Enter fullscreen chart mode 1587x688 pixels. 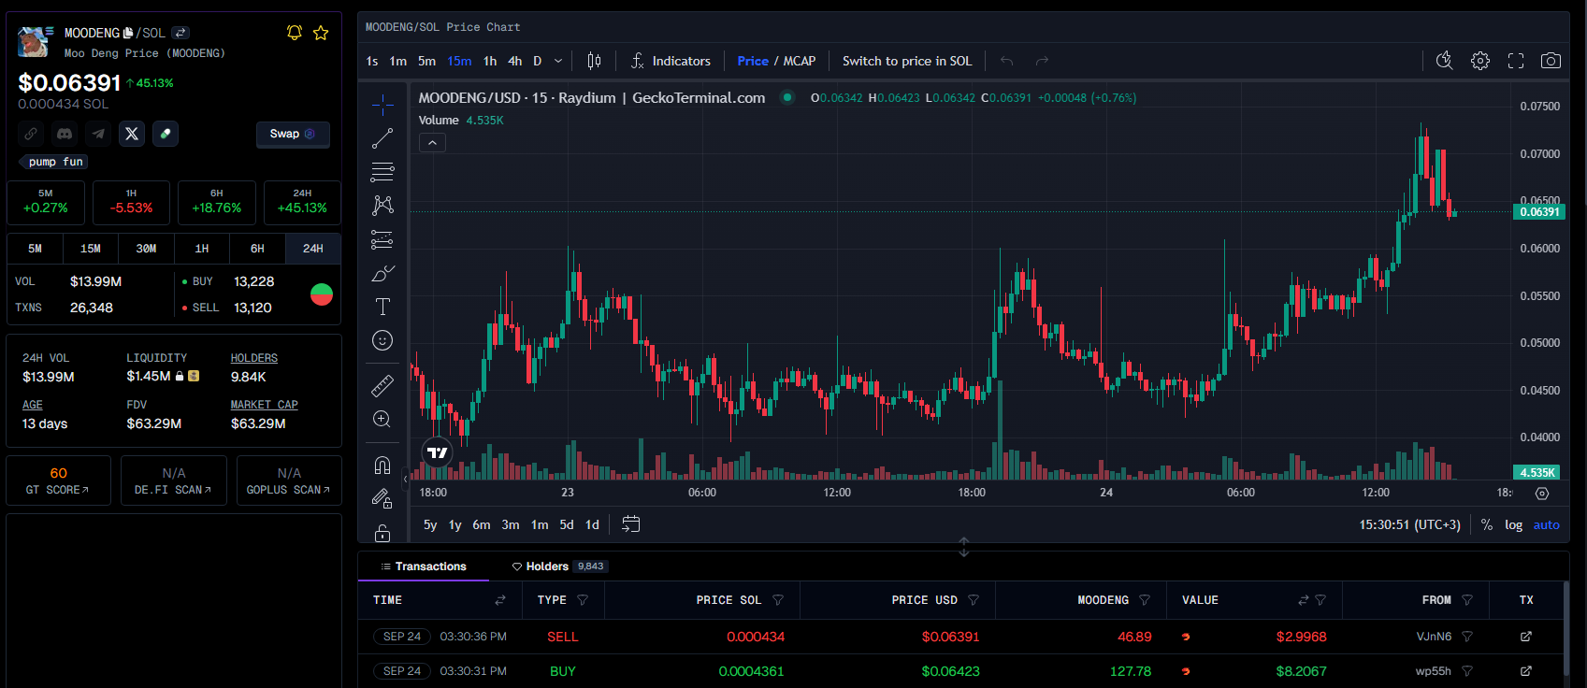pyautogui.click(x=1516, y=61)
